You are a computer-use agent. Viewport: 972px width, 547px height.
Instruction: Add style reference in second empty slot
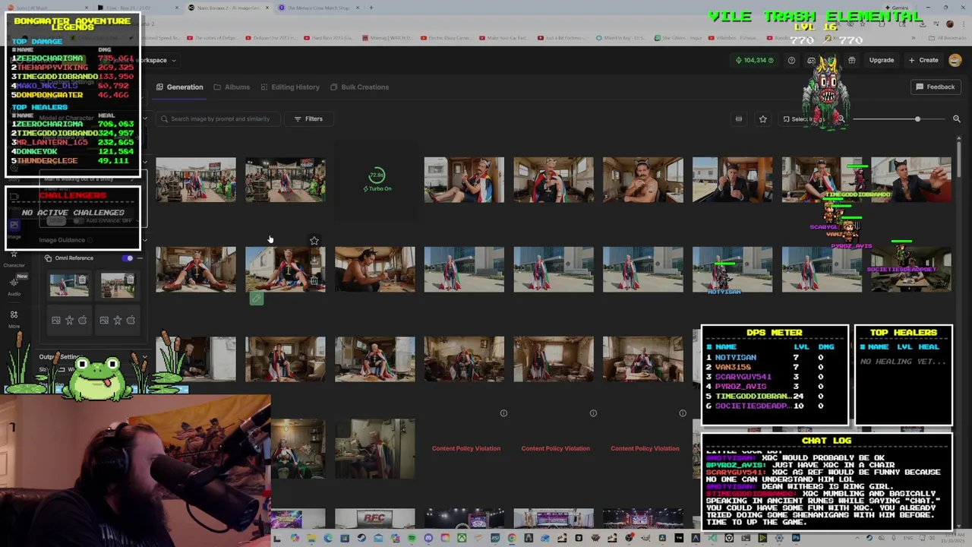tap(131, 321)
